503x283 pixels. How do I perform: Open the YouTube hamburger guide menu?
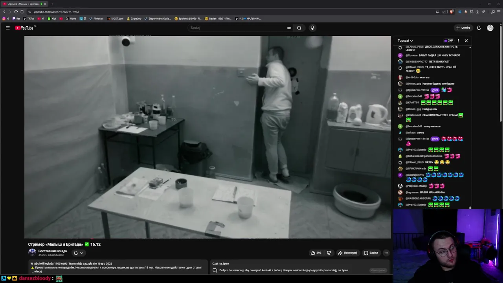click(x=7, y=28)
